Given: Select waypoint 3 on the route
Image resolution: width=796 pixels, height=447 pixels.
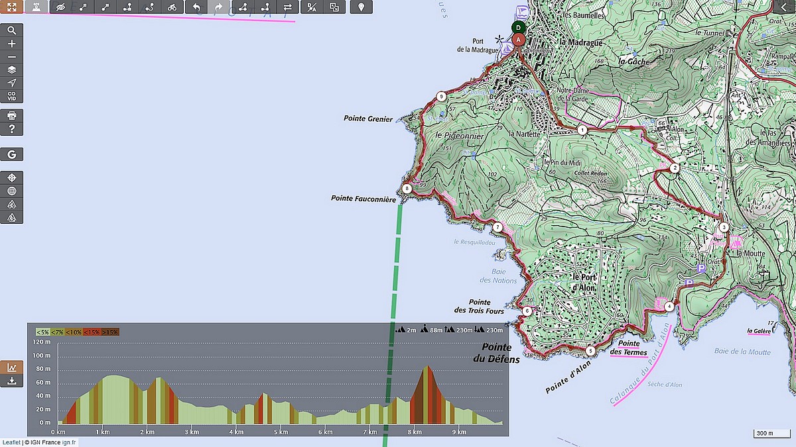Looking at the screenshot, I should click(724, 227).
